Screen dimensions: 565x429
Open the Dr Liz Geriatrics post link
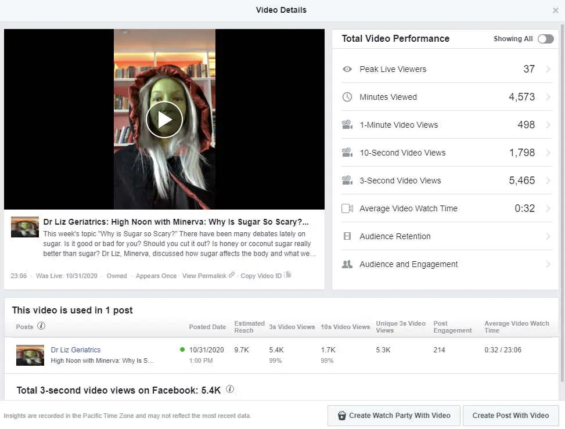[75, 349]
